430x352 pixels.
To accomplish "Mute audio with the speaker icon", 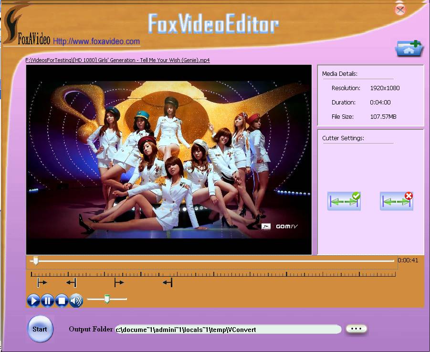I will (76, 300).
